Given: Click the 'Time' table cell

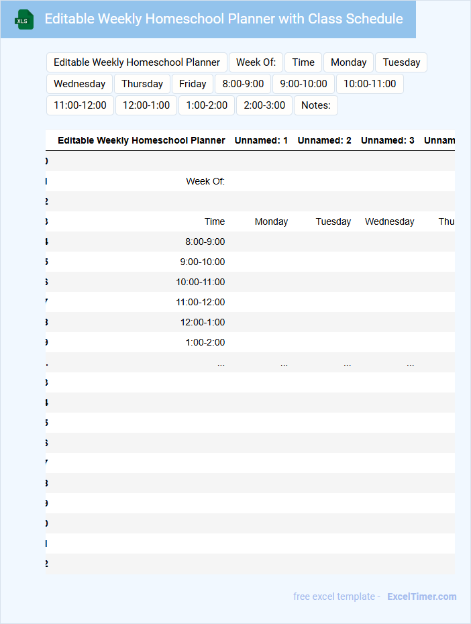Looking at the screenshot, I should (x=215, y=221).
